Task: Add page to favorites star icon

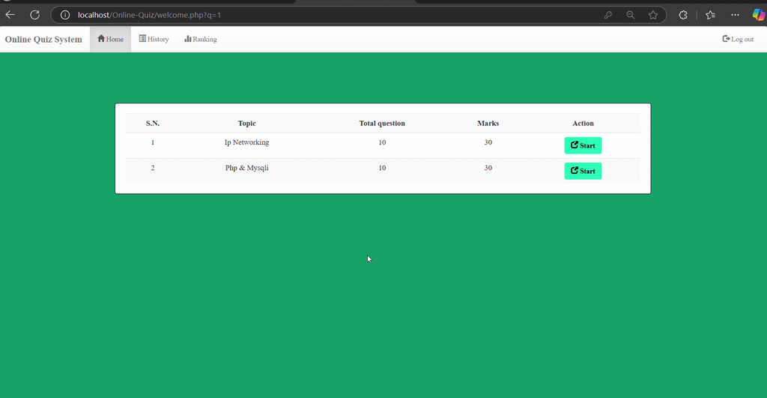Action: tap(653, 15)
